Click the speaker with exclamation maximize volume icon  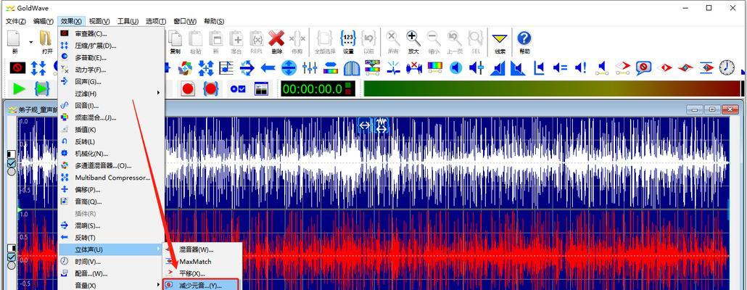581,67
